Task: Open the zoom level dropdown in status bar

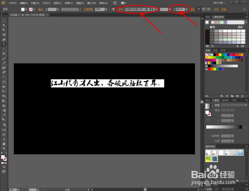Action: coord(18,190)
